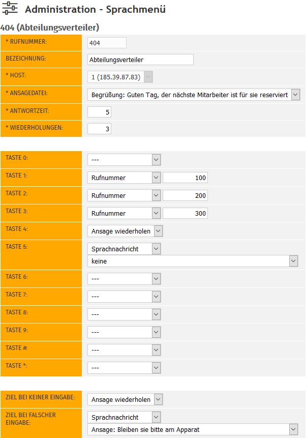Open the Taste 3 Rufnummer dropdown
The width and height of the screenshot is (306, 438).
(x=124, y=213)
